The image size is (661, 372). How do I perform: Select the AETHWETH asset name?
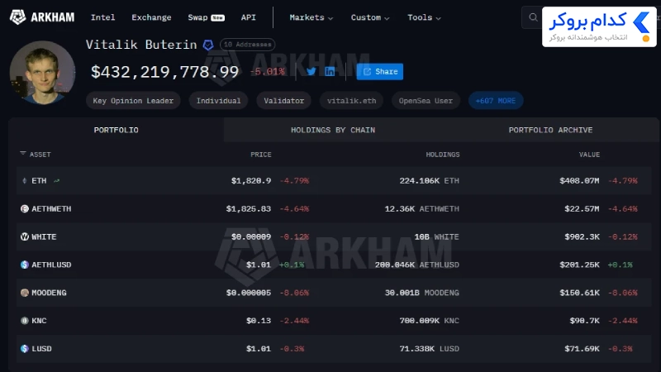point(51,209)
